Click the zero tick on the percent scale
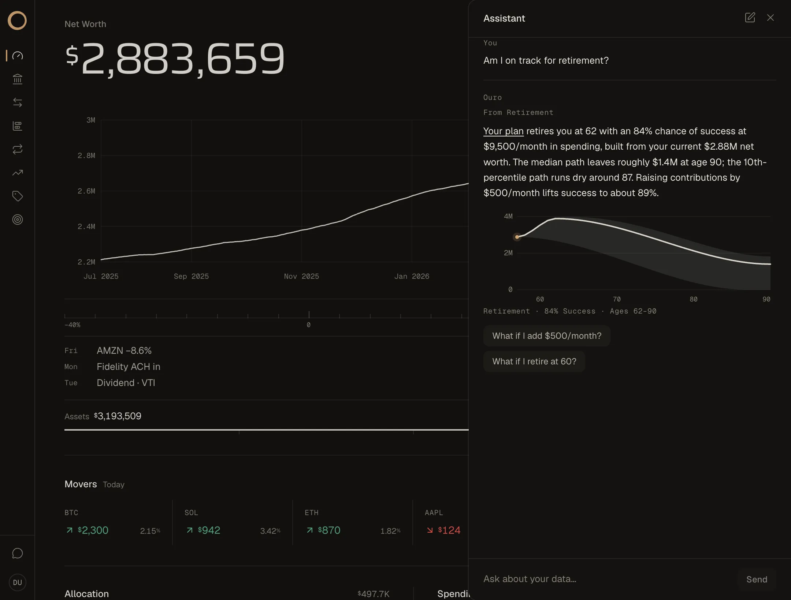This screenshot has width=791, height=600. click(x=309, y=315)
